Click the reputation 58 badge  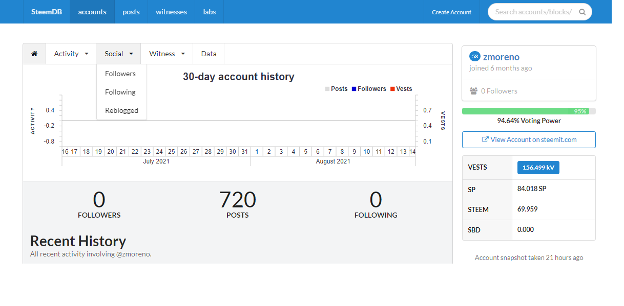click(x=475, y=57)
